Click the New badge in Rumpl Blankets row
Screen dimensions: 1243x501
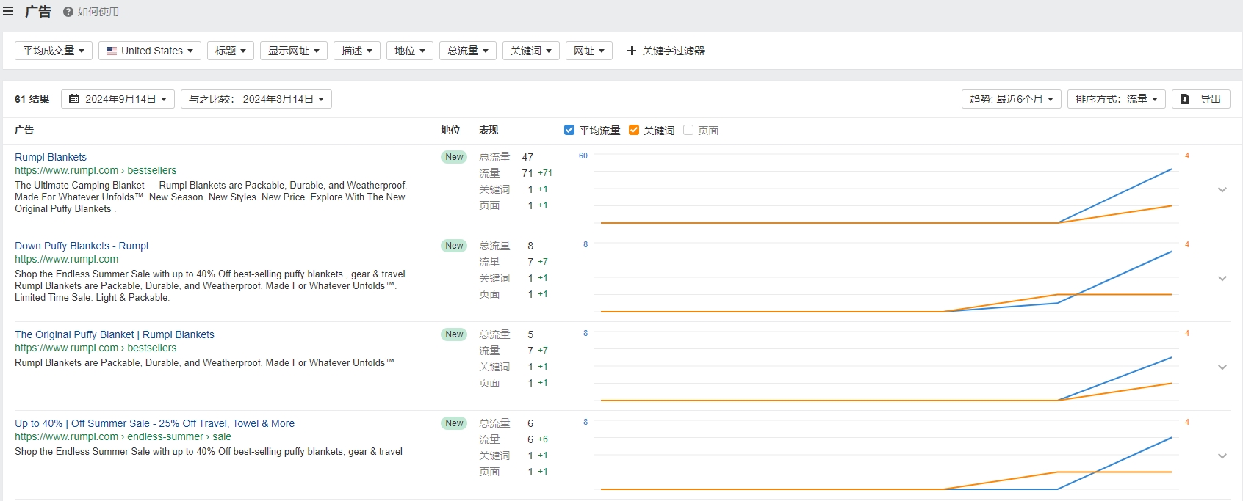(x=454, y=157)
